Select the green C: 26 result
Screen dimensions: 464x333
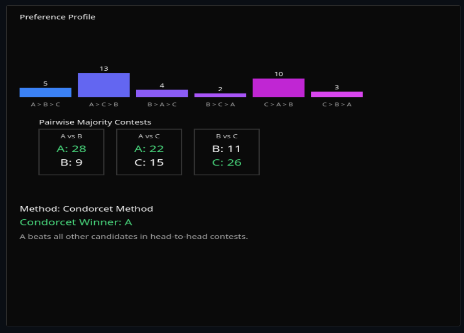pos(226,163)
